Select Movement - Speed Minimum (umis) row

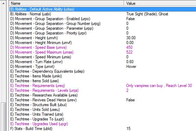click(103, 57)
